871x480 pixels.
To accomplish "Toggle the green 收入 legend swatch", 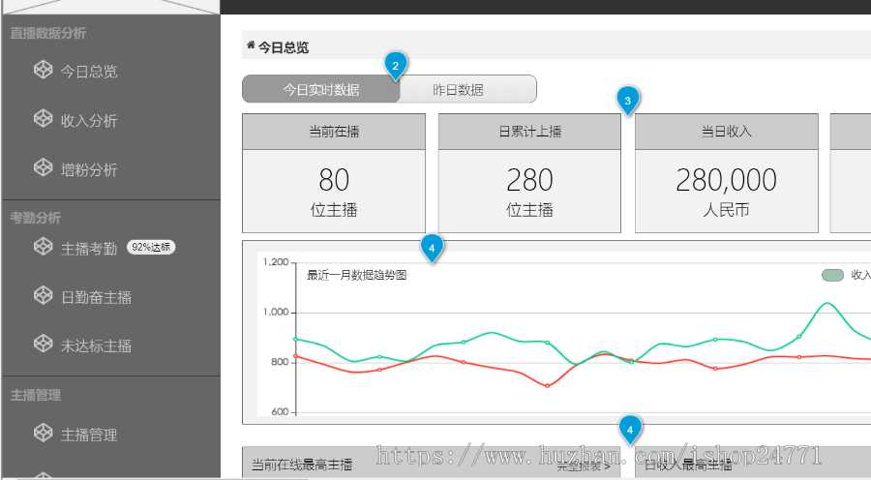I will 832,275.
